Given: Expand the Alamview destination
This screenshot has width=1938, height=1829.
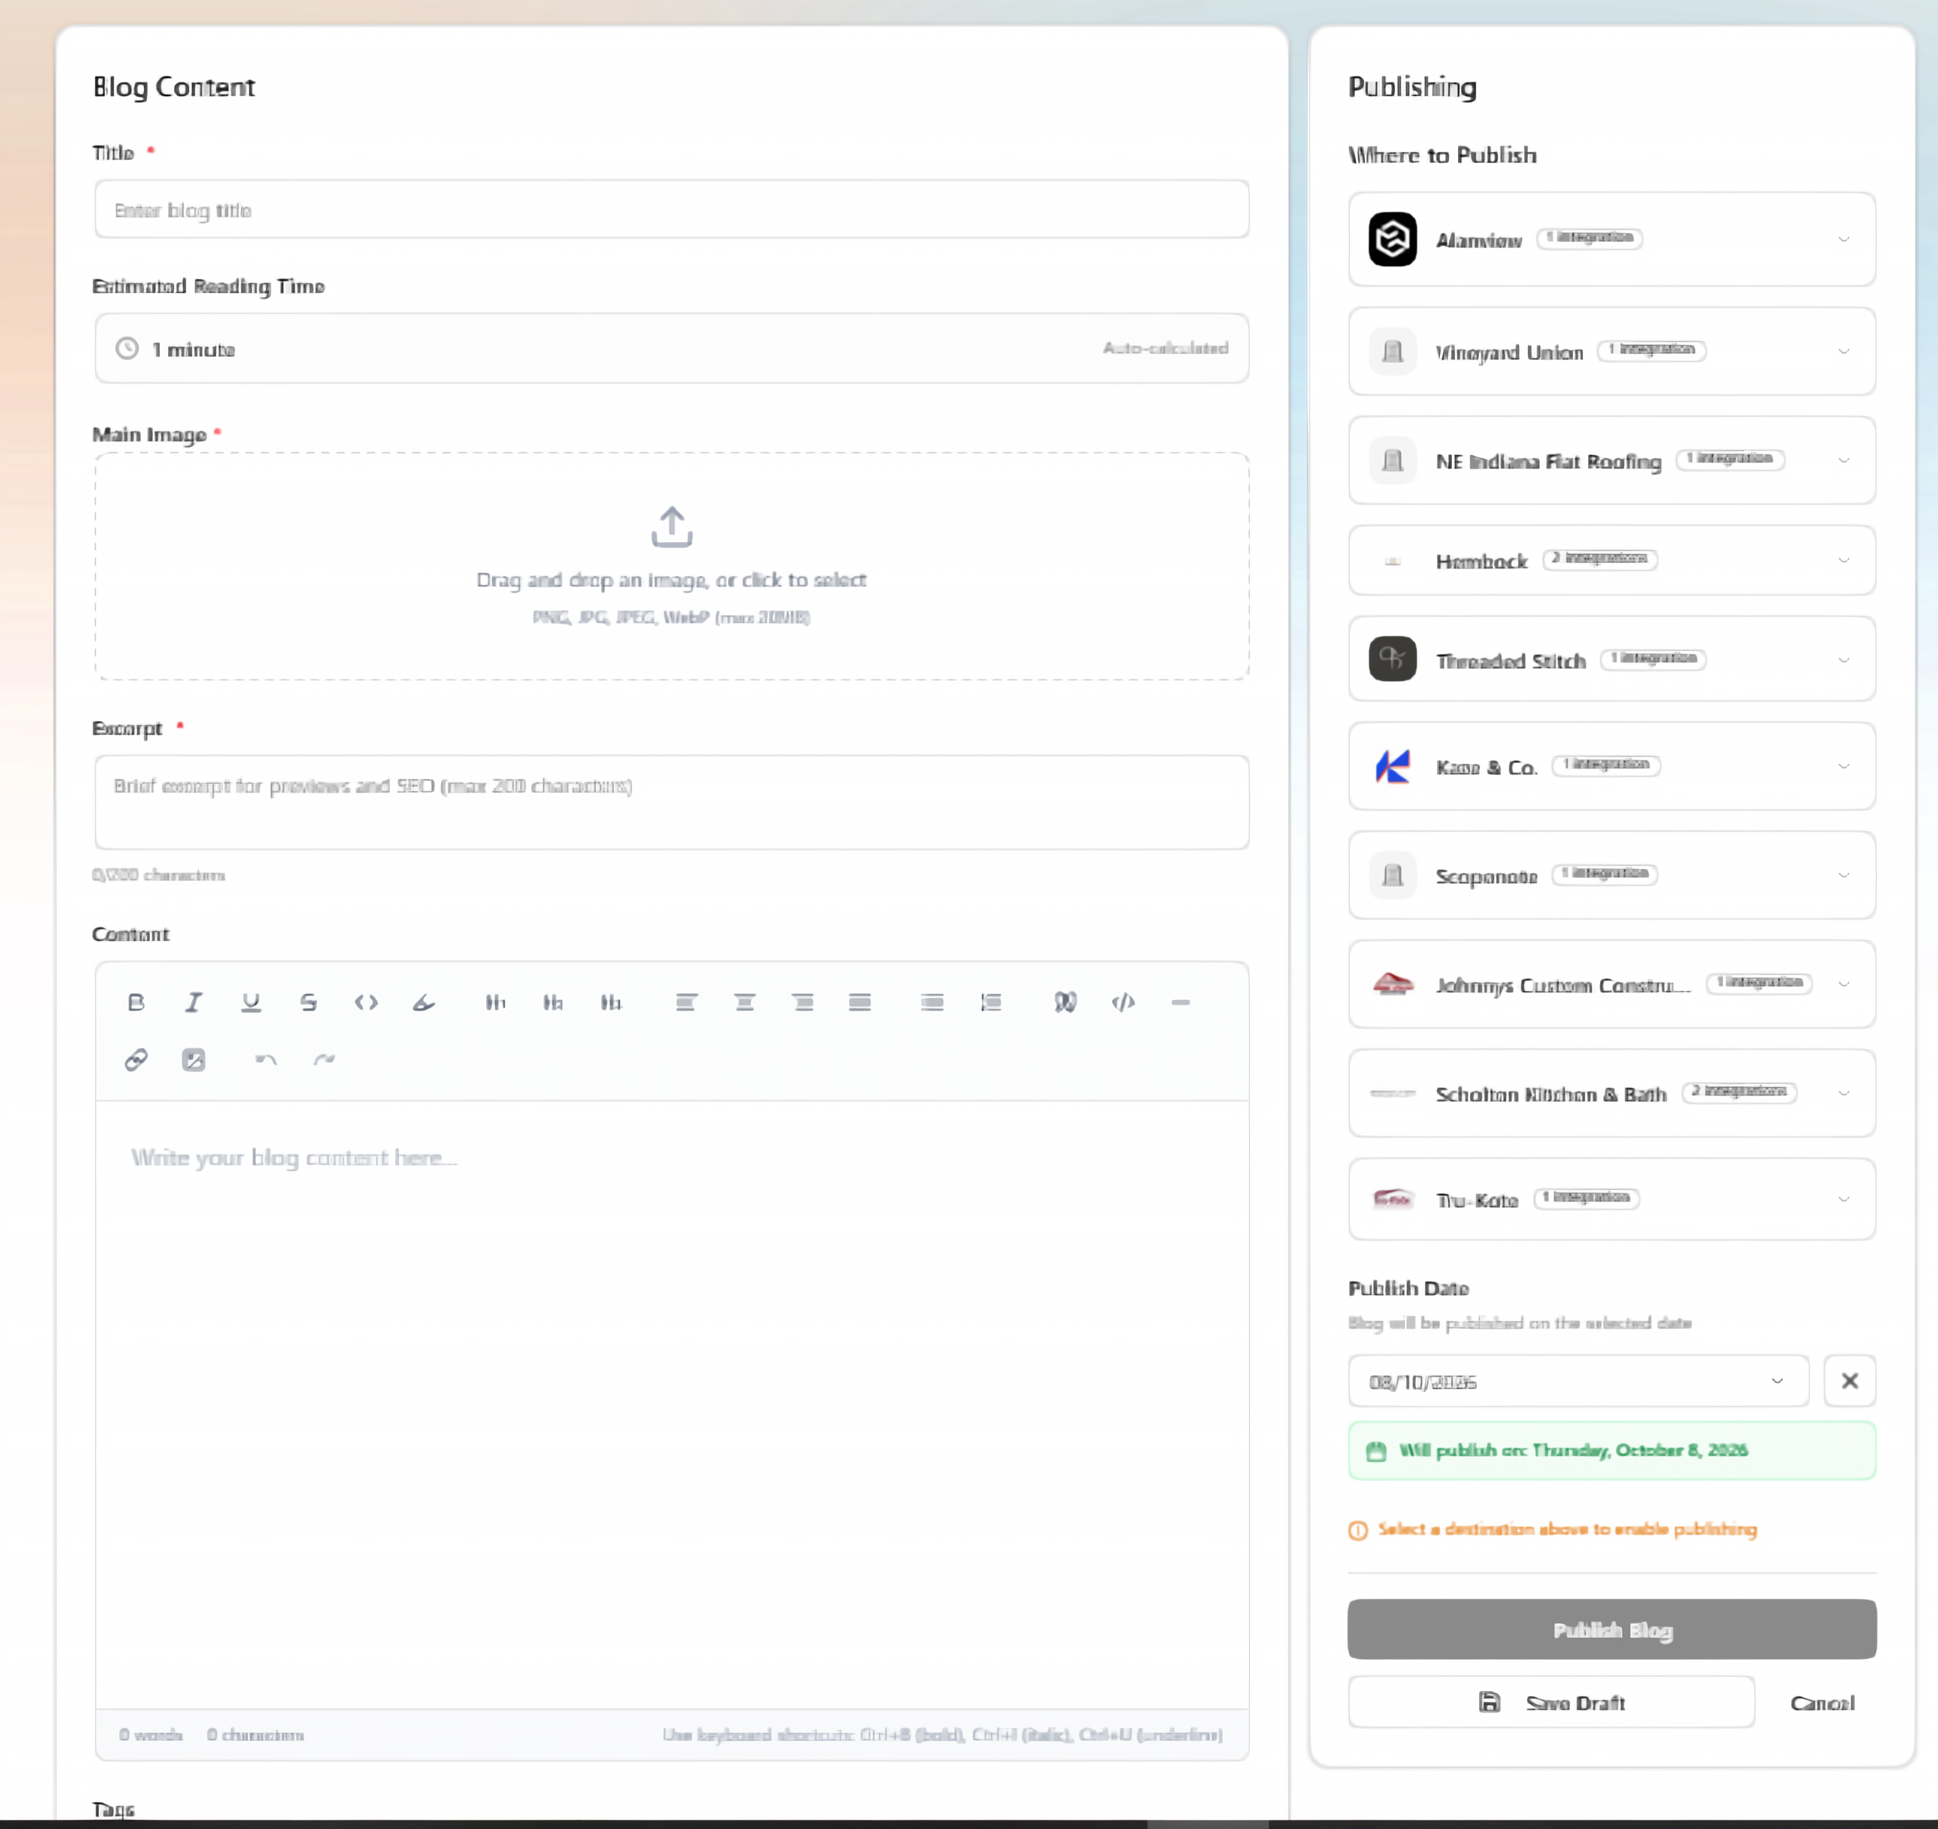Looking at the screenshot, I should coord(1843,239).
